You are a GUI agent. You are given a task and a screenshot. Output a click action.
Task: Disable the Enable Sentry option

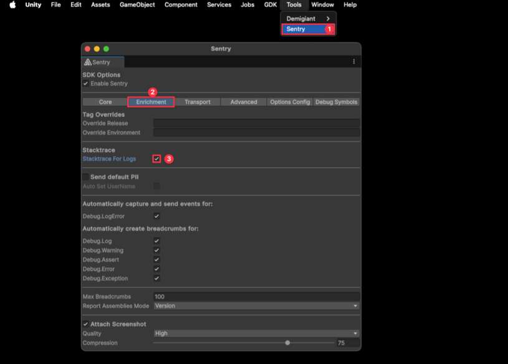[84, 83]
